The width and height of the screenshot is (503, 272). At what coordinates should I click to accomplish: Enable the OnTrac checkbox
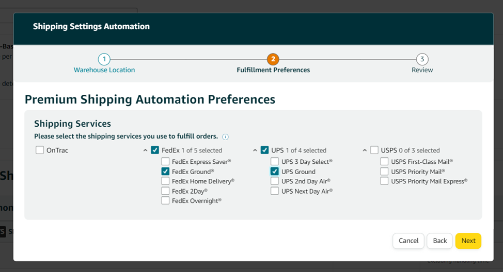point(40,150)
